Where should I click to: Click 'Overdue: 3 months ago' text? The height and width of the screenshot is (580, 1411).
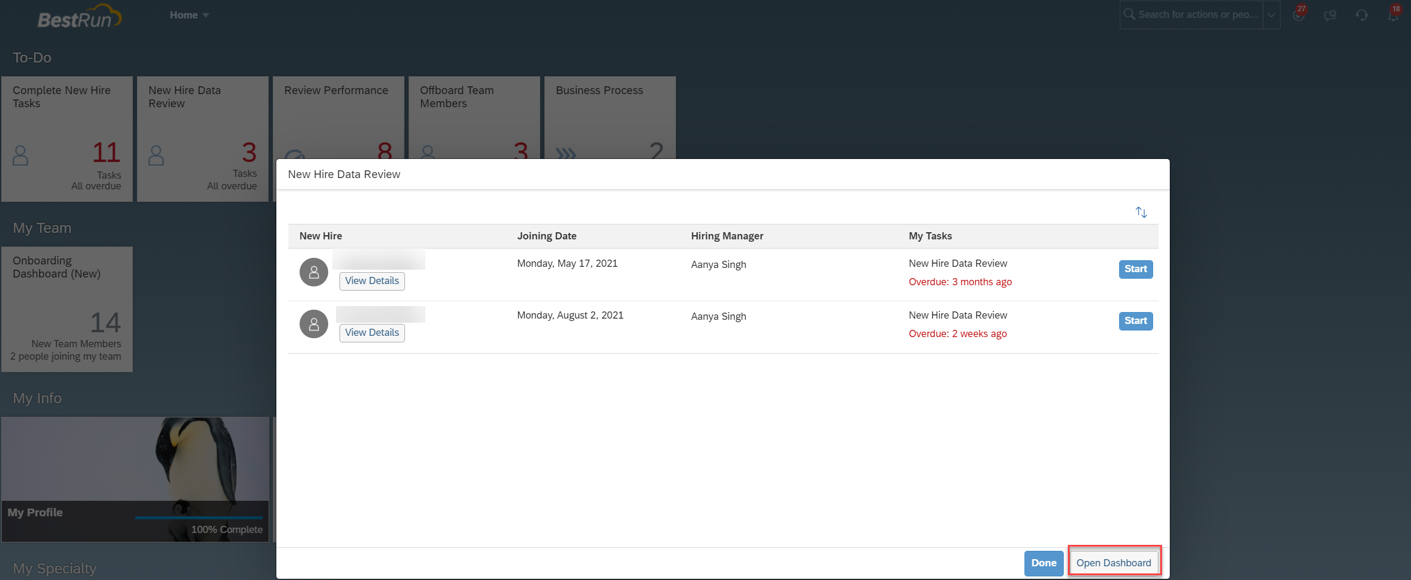coord(960,282)
